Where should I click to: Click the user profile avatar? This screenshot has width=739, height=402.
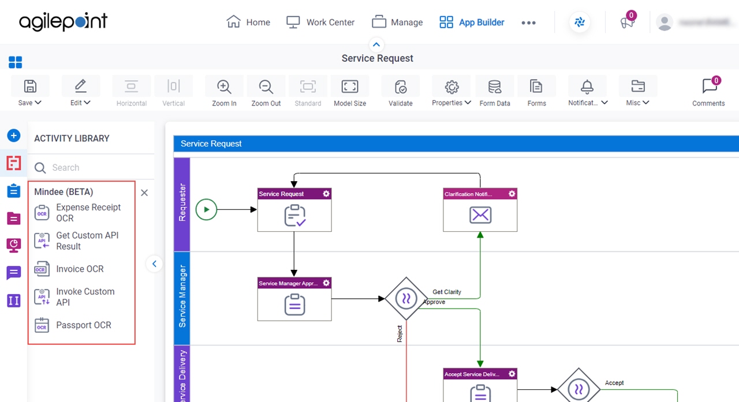pyautogui.click(x=665, y=22)
